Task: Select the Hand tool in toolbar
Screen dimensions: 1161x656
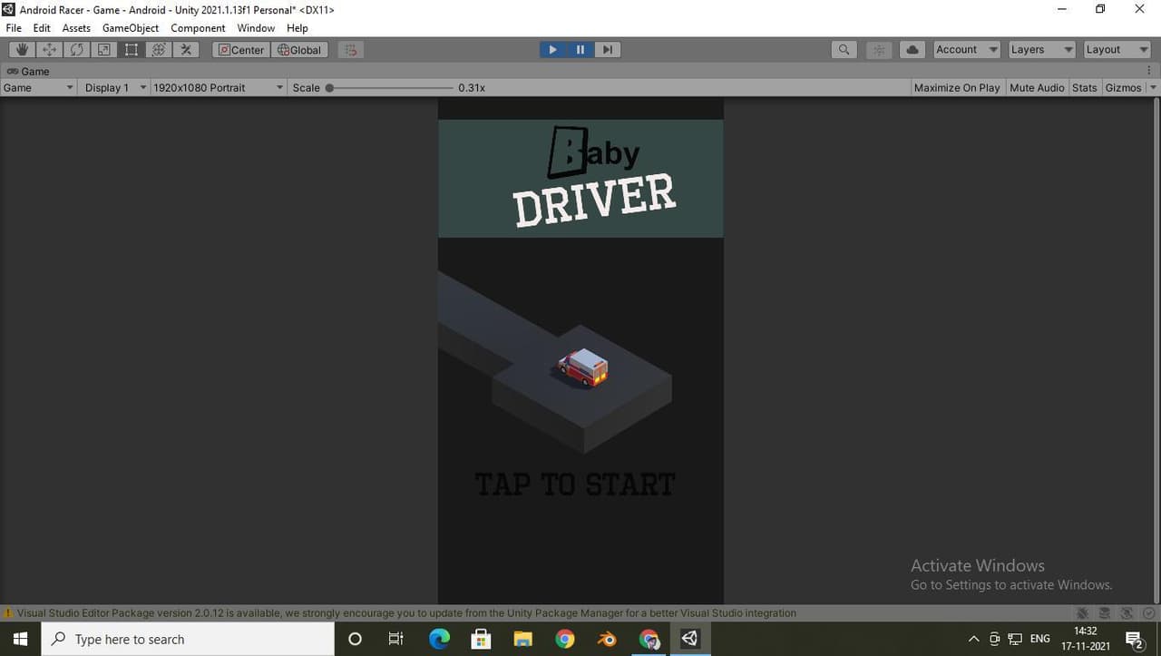Action: (x=22, y=50)
